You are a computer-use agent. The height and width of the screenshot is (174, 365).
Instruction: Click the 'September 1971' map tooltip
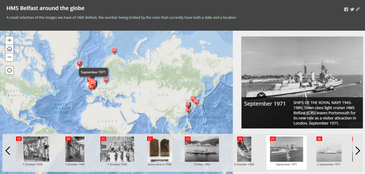(93, 72)
